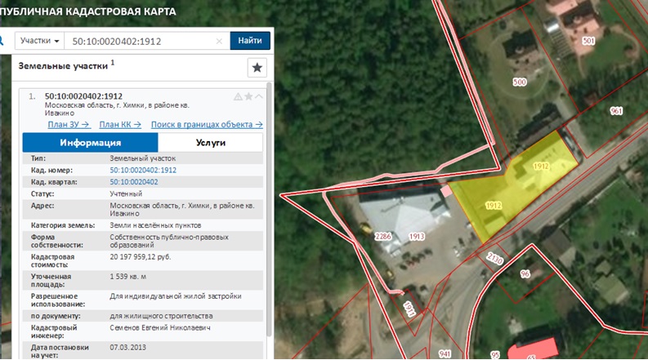Open the План ЗУ link
This screenshot has width=648, height=360.
click(x=69, y=125)
